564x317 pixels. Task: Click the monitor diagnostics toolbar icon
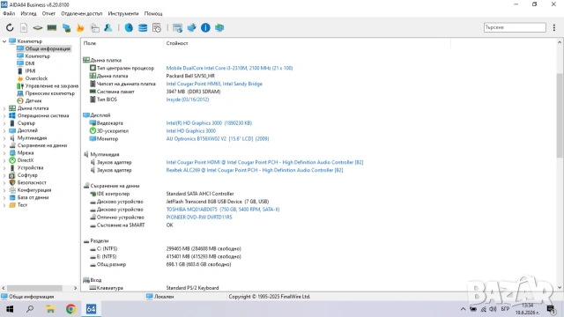pyautogui.click(x=94, y=27)
